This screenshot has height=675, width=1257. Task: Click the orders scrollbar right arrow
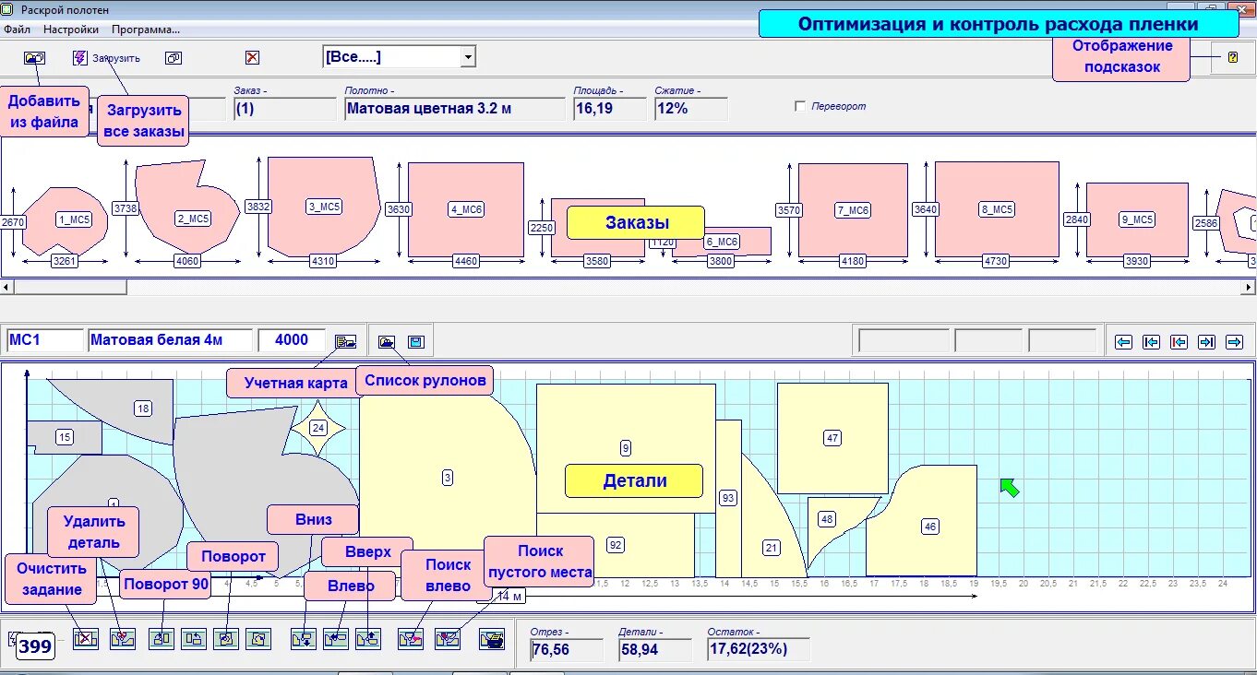(x=1250, y=288)
